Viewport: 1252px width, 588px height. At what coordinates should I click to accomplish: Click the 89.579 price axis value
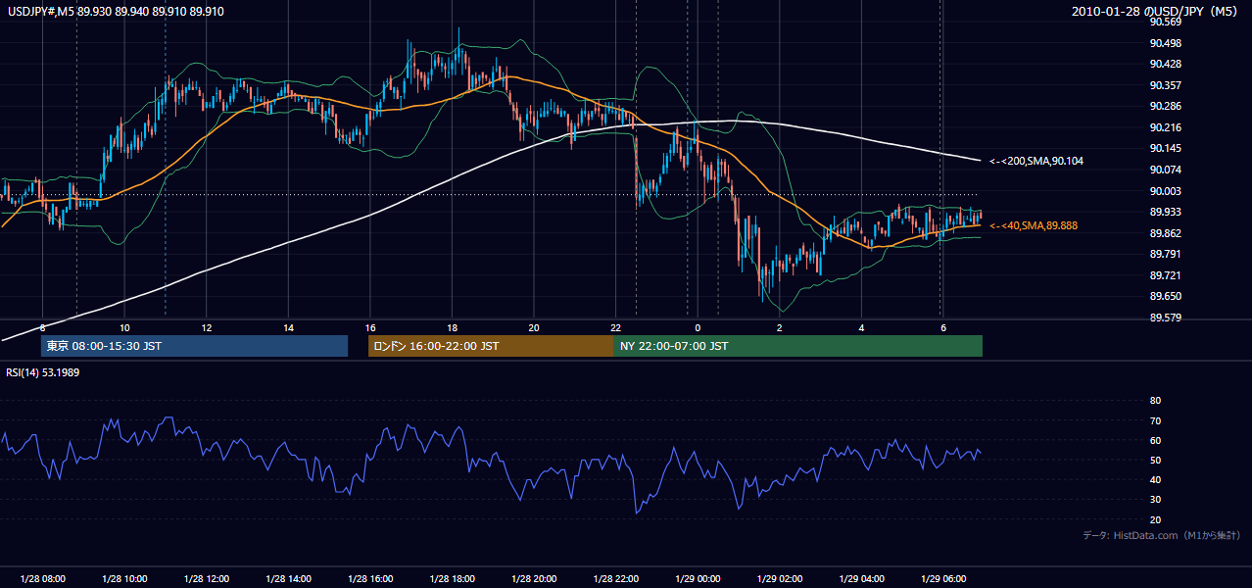point(1166,318)
